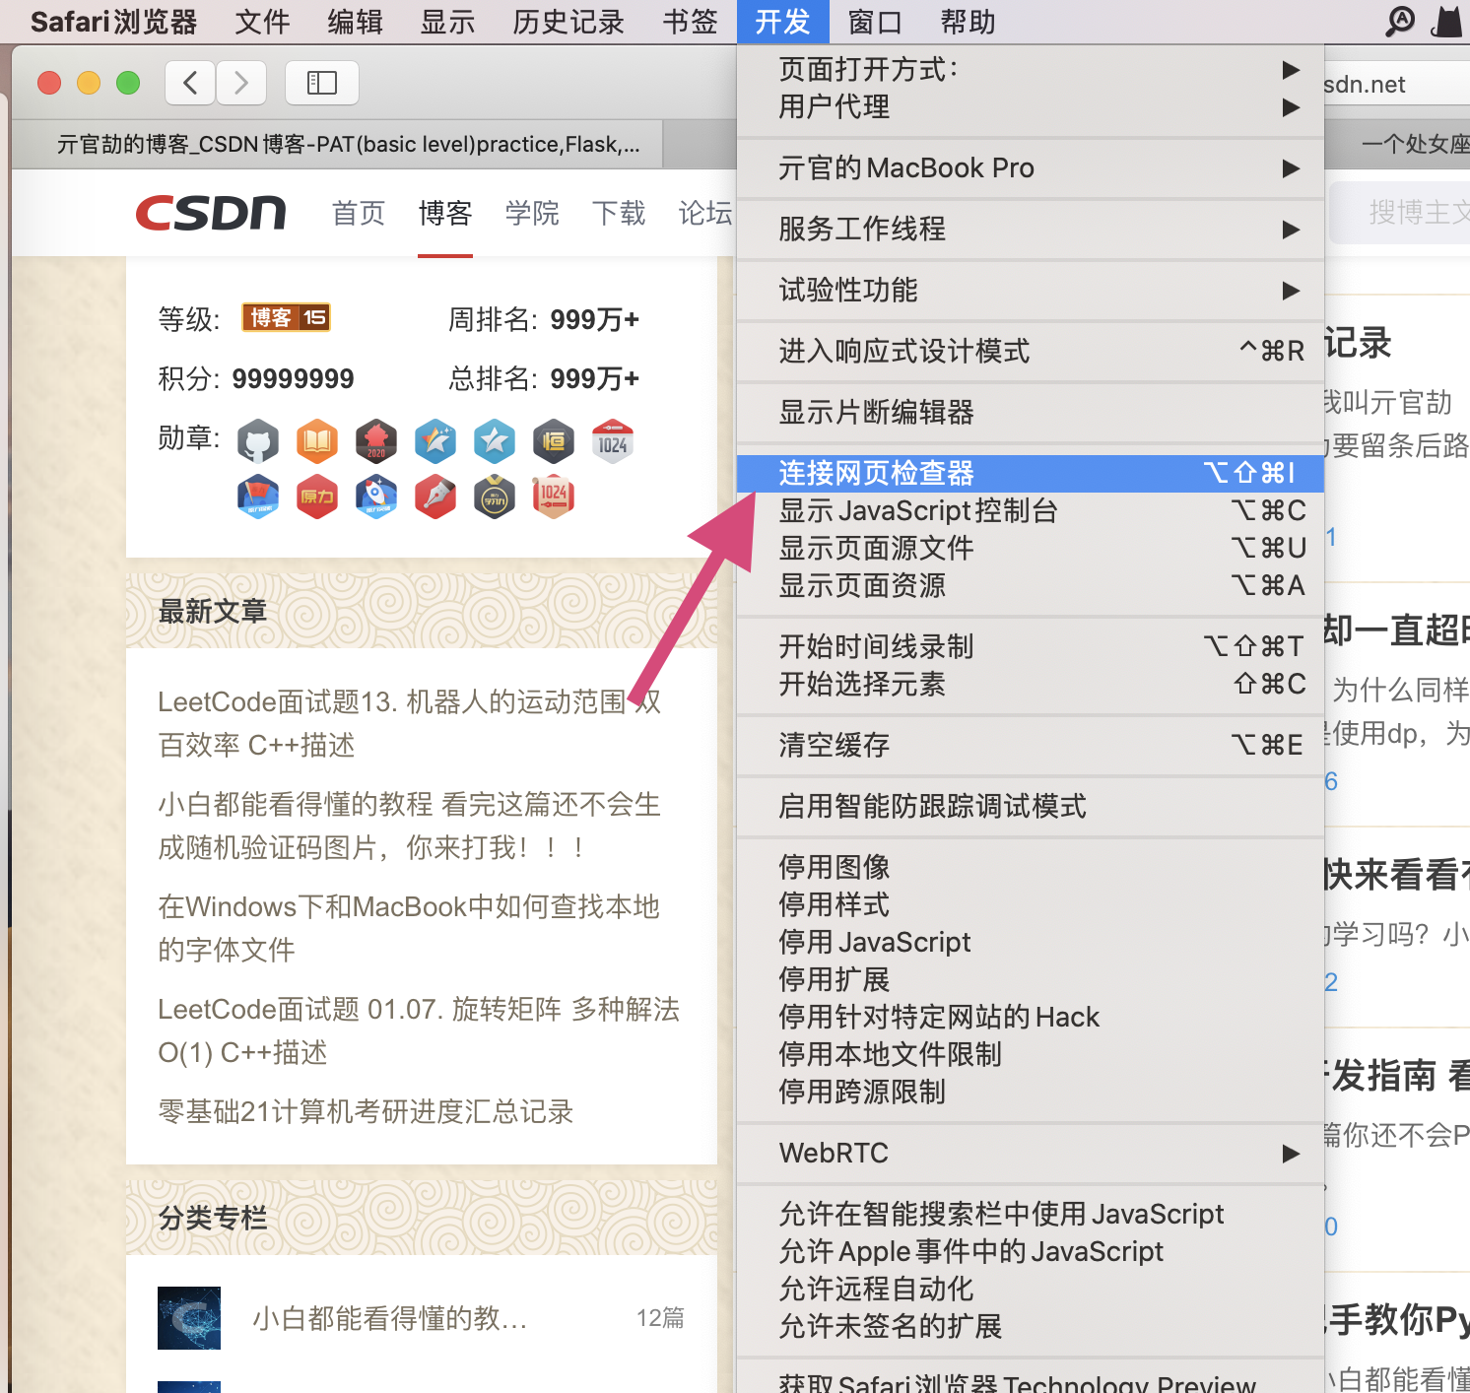This screenshot has width=1470, height=1393.
Task: Choose 连接网页检查器 from the menu
Action: tap(1030, 473)
